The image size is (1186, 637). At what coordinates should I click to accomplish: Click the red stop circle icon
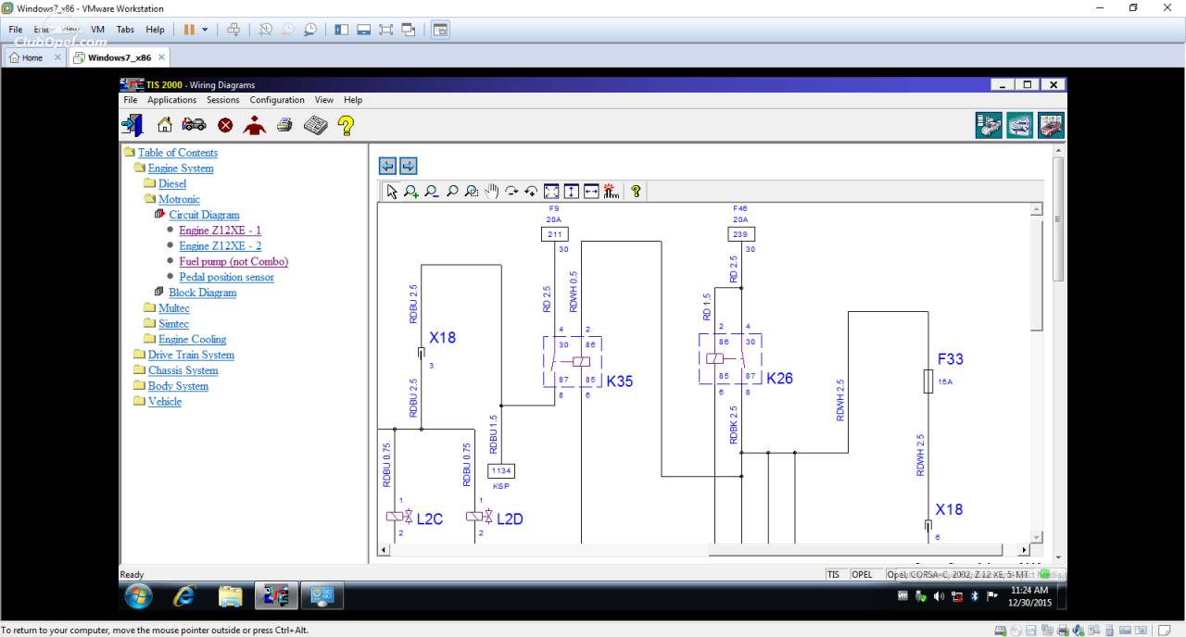click(225, 125)
